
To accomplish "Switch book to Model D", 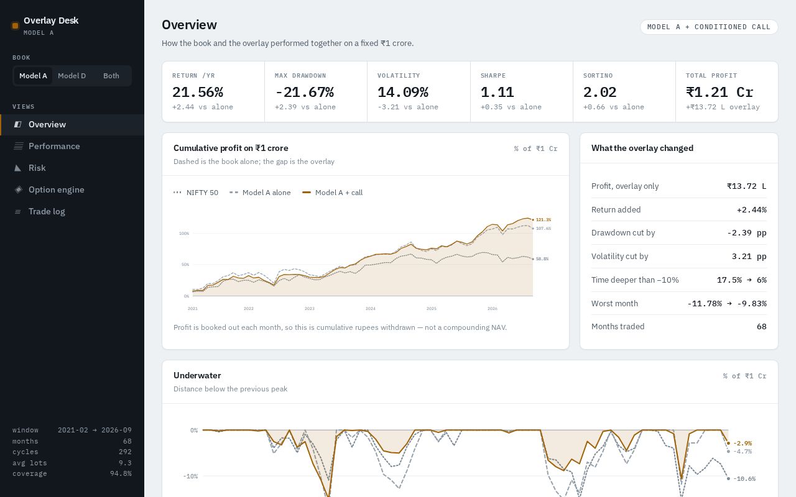I will [72, 76].
